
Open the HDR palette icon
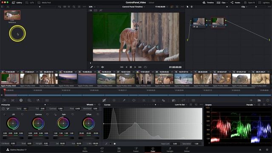[29, 100]
